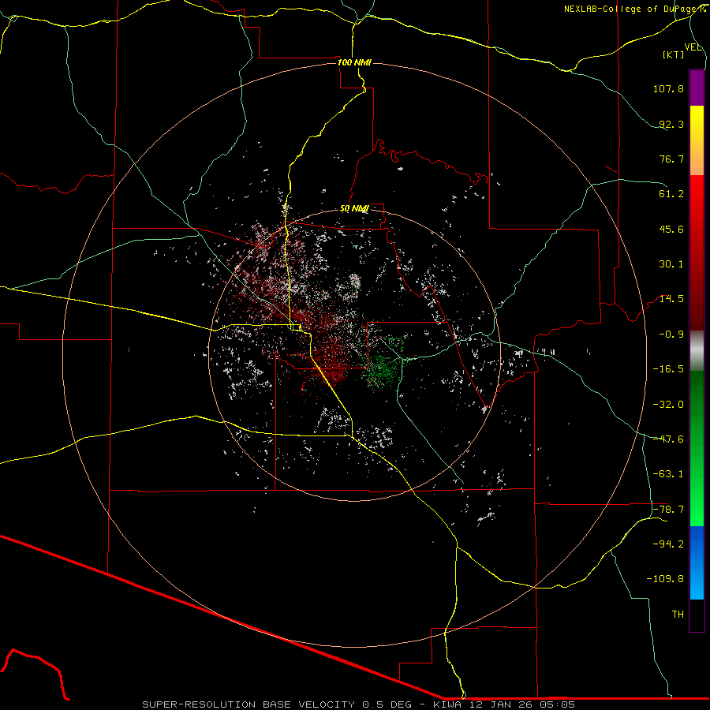This screenshot has width=710, height=710.
Task: Click the black TH box in legend
Action: [697, 616]
